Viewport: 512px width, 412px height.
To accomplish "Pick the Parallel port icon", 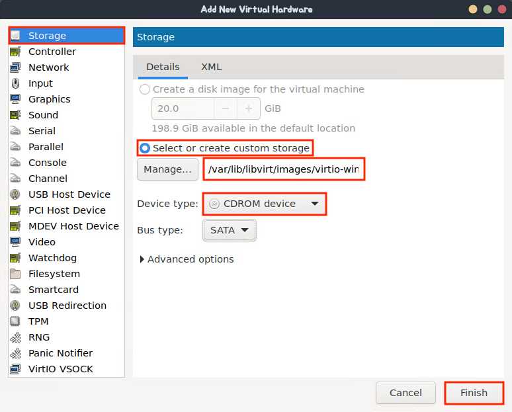I will (x=15, y=147).
